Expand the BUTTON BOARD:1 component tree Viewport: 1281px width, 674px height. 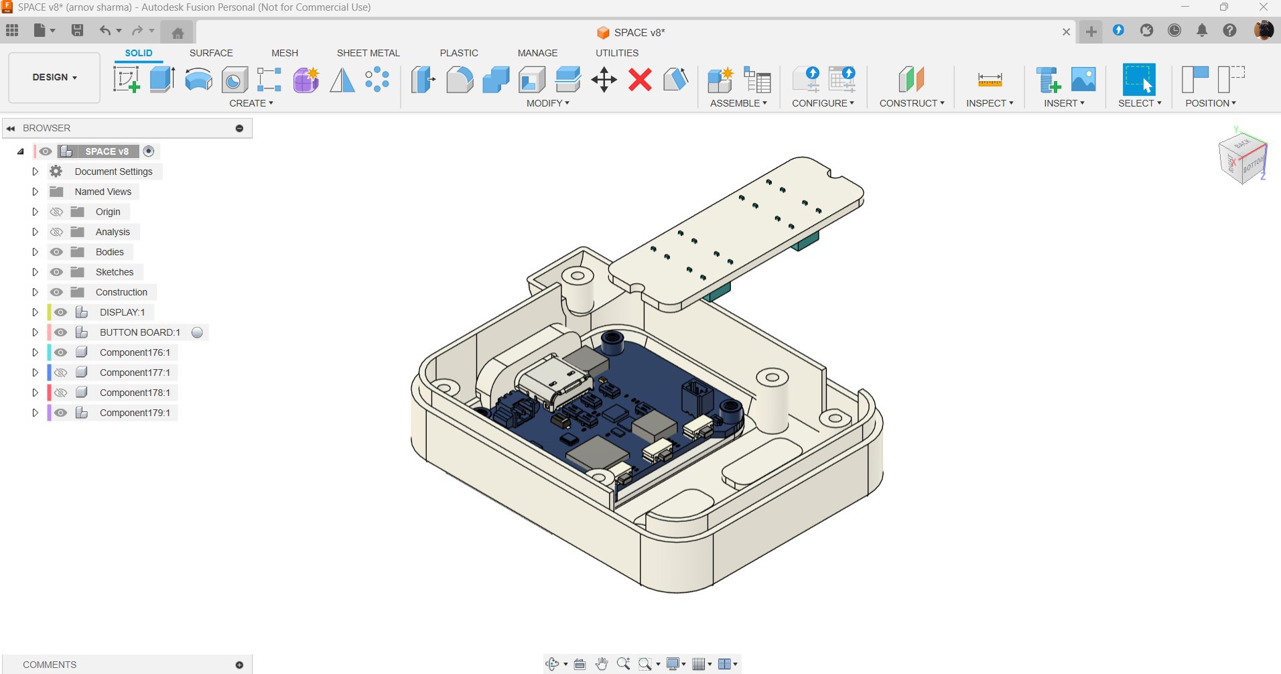click(36, 332)
